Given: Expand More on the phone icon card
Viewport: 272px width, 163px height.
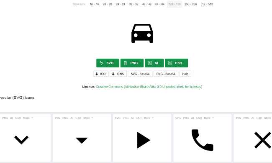Looking at the screenshot, I should click(209, 118).
